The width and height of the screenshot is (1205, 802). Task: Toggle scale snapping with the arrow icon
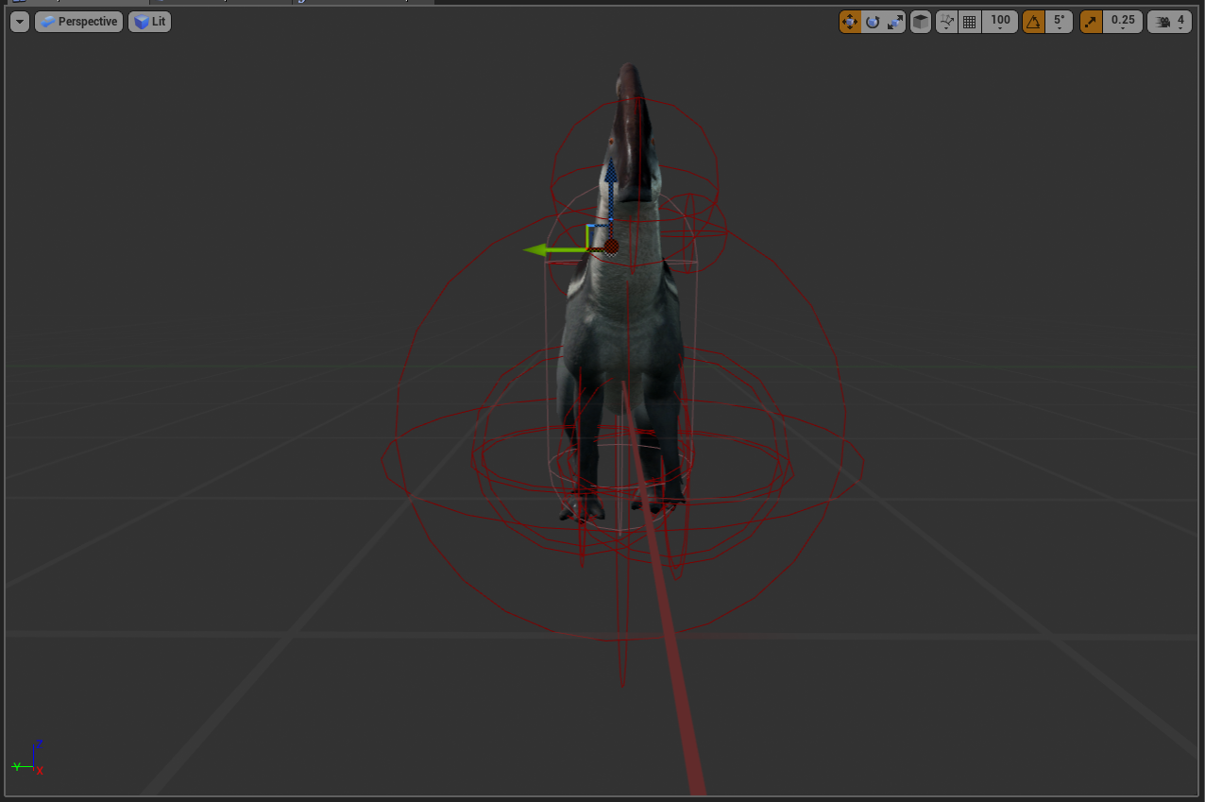click(1090, 22)
